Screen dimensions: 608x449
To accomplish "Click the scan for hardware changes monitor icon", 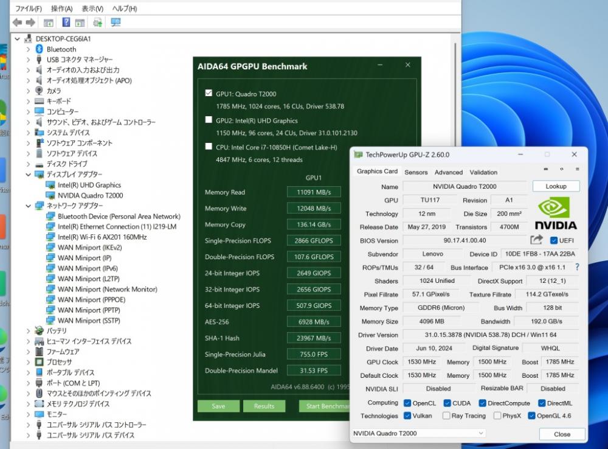I will pyautogui.click(x=116, y=23).
